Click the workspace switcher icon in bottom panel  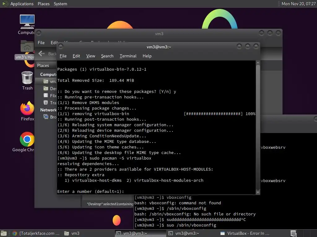[x=293, y=234]
